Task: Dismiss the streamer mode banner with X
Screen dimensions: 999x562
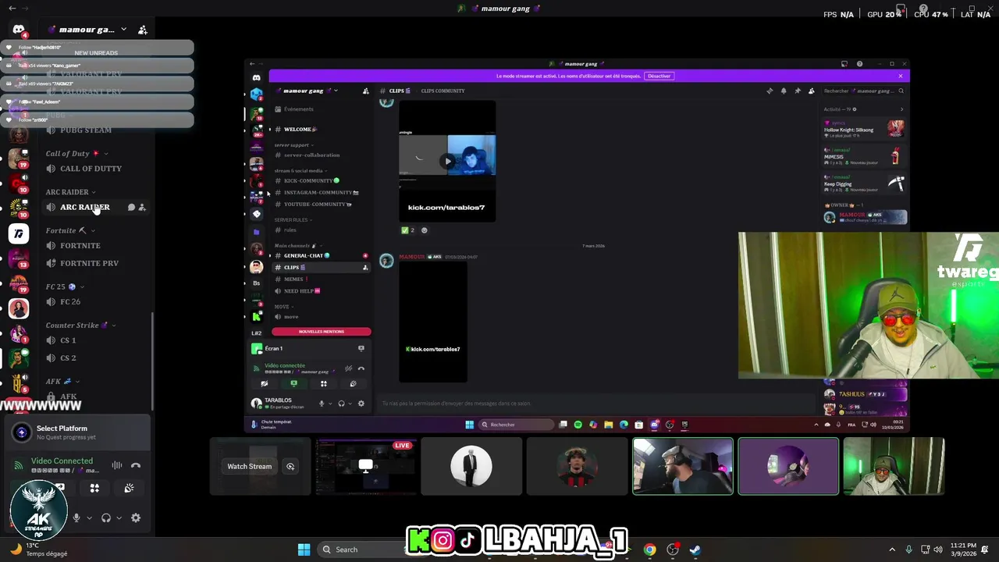Action: click(x=900, y=76)
